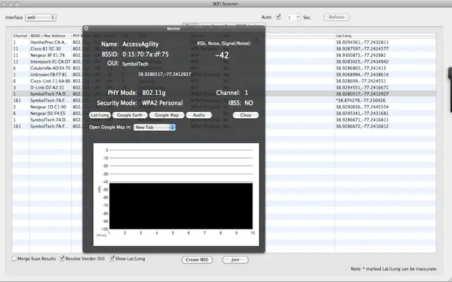Click the Audio button
This screenshot has width=452, height=282.
tap(199, 115)
